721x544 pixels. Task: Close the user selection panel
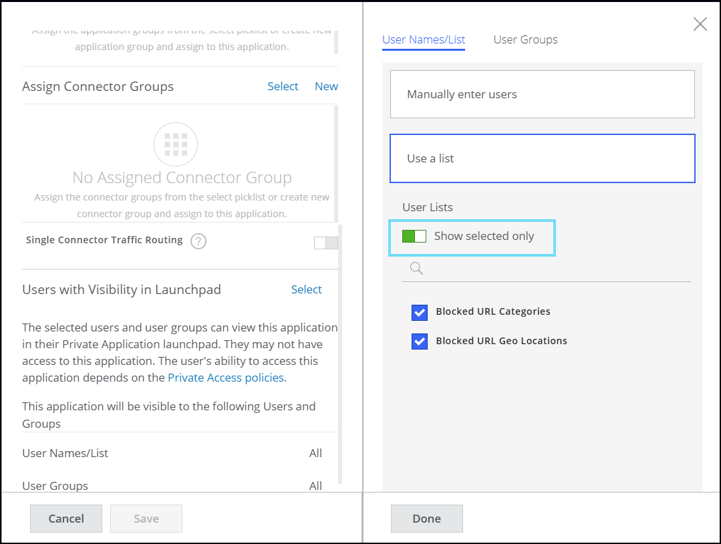click(700, 25)
